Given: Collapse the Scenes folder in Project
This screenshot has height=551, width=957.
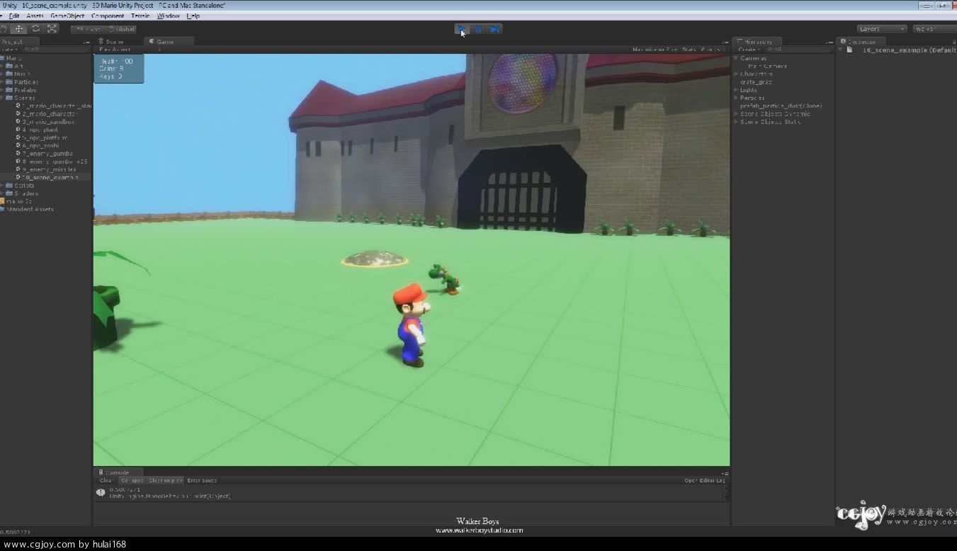Looking at the screenshot, I should (x=2, y=98).
